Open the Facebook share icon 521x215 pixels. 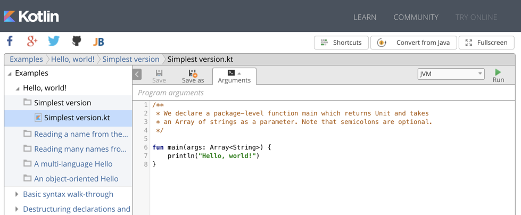pos(10,42)
